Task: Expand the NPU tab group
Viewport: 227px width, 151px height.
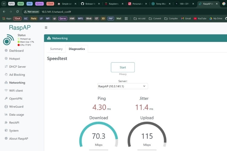Action: (12, 4)
